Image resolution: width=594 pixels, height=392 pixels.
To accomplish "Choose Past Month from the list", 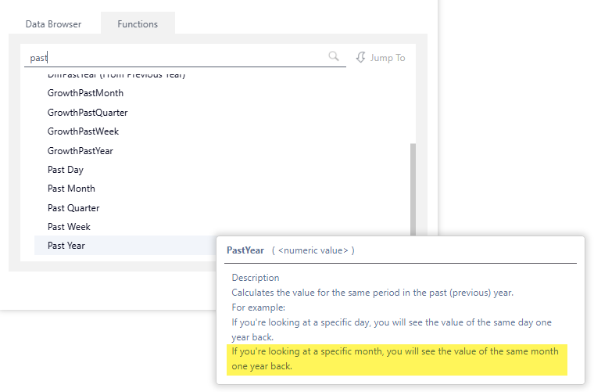I will click(71, 189).
